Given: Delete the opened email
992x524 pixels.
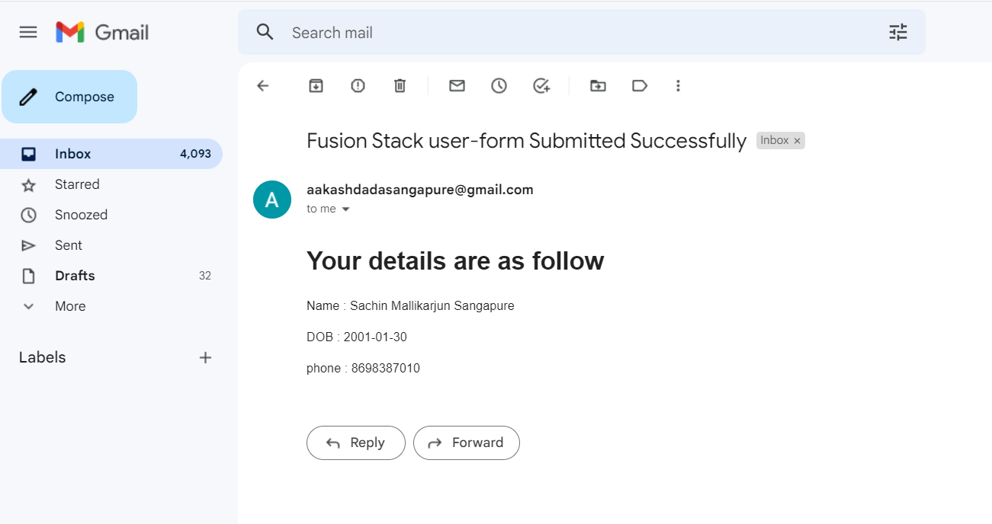Looking at the screenshot, I should [400, 85].
